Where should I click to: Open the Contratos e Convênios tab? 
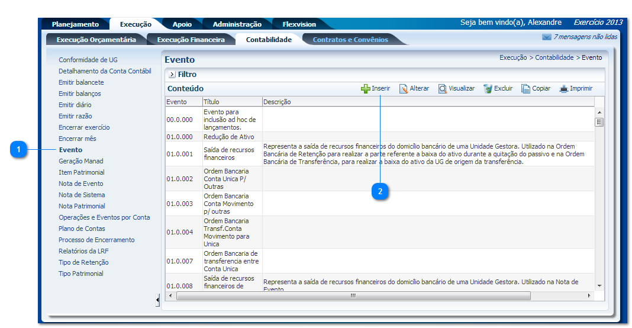pos(350,40)
